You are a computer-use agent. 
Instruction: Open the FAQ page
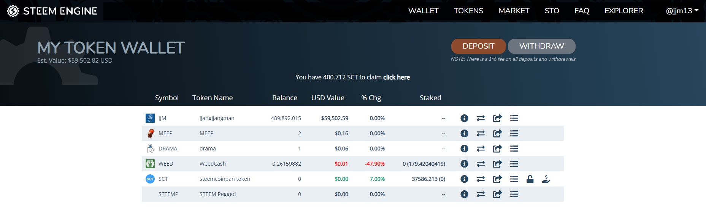coord(582,11)
